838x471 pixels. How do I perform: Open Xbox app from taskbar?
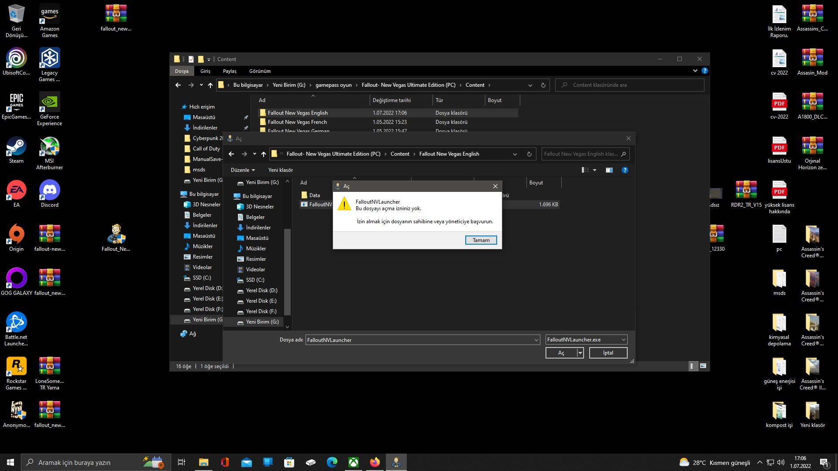[x=354, y=462]
